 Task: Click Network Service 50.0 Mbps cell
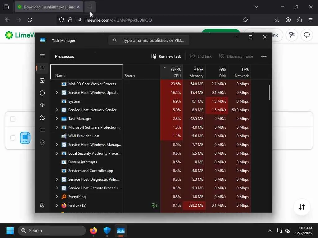[x=240, y=110]
